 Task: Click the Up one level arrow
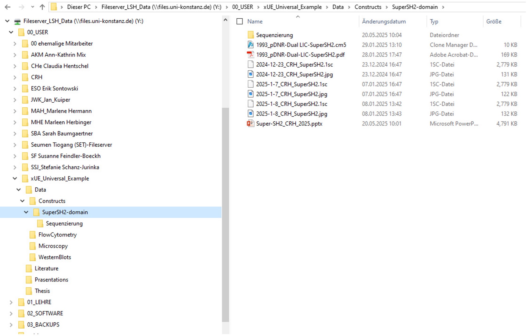[42, 7]
